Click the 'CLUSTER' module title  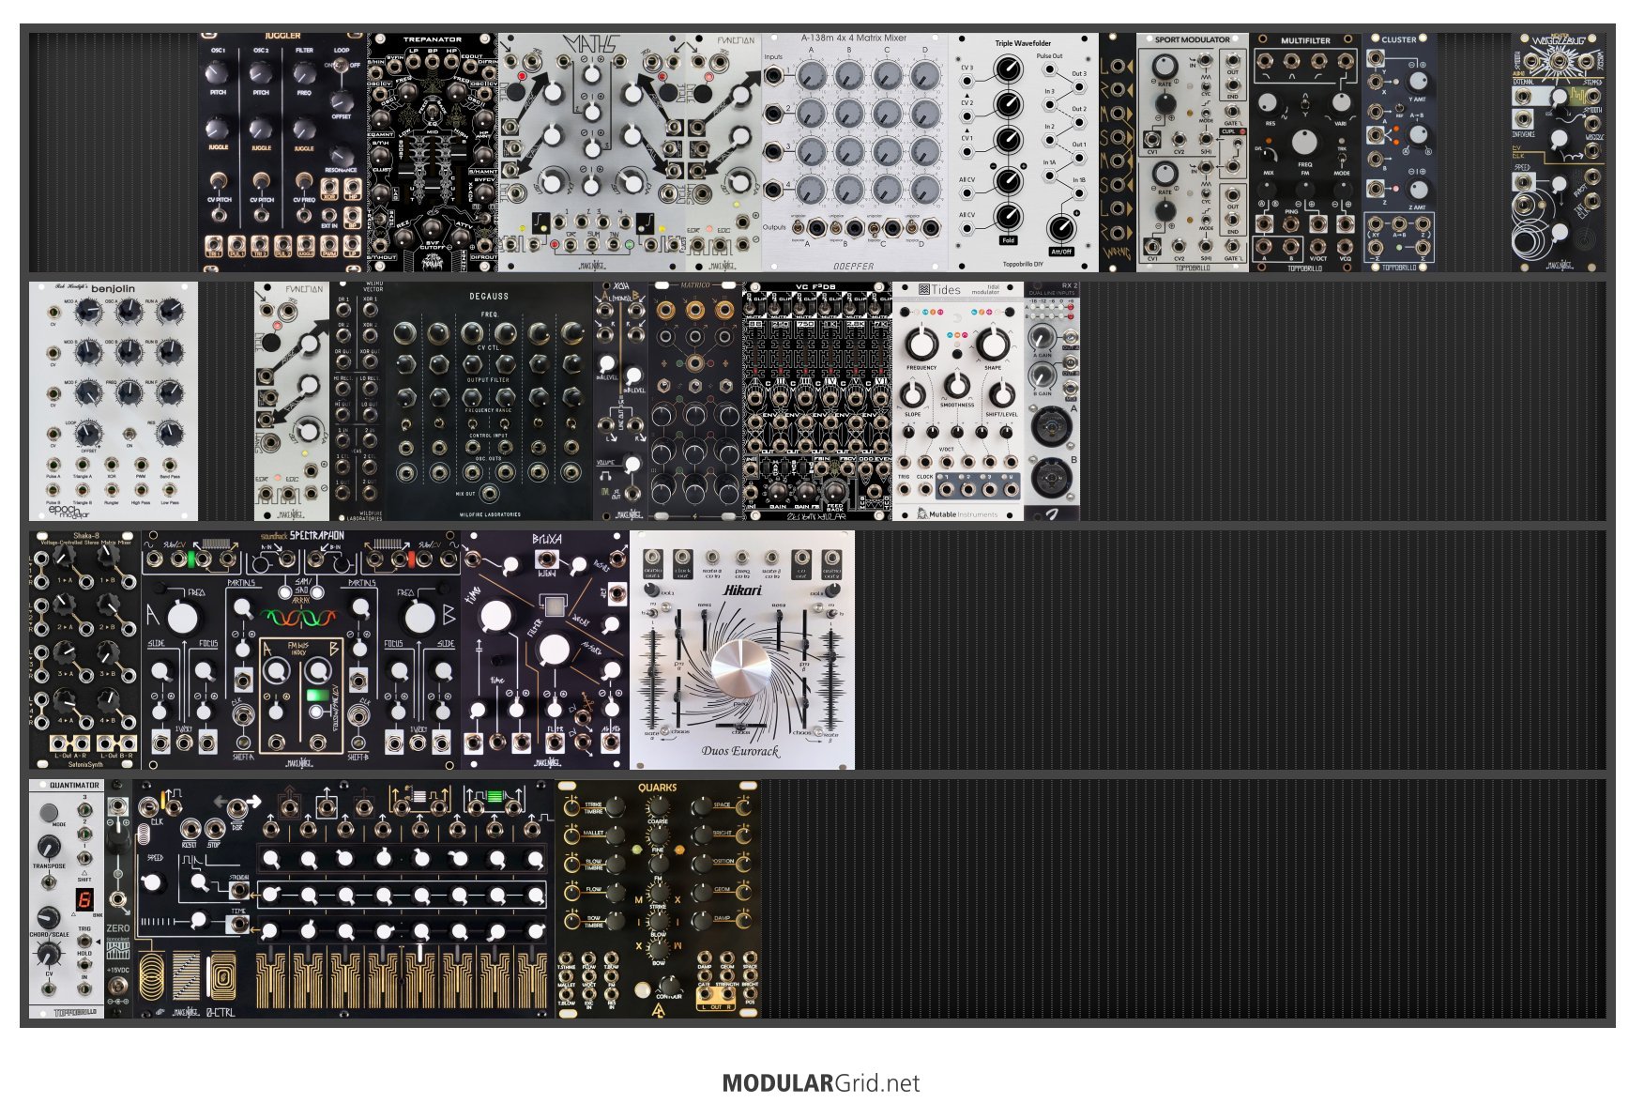click(x=1398, y=39)
